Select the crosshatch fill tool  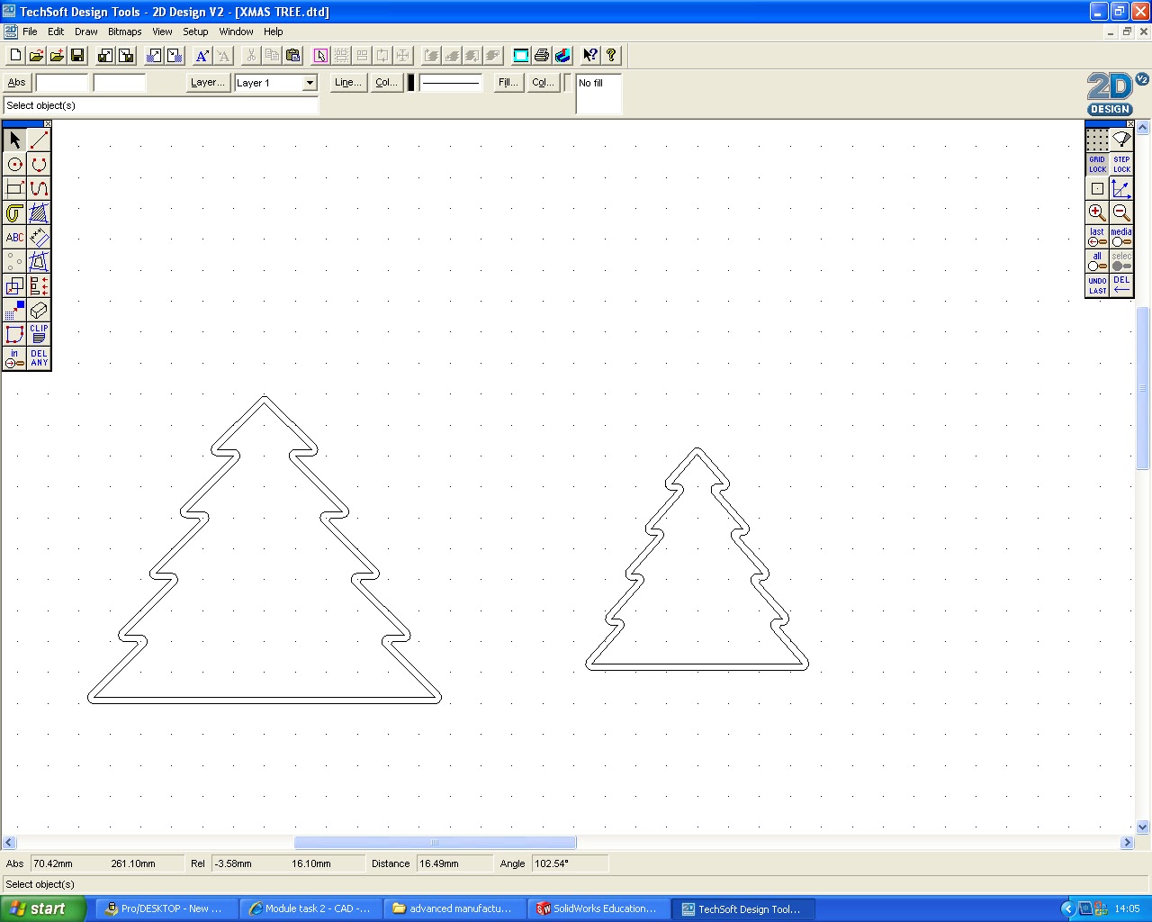coord(38,212)
